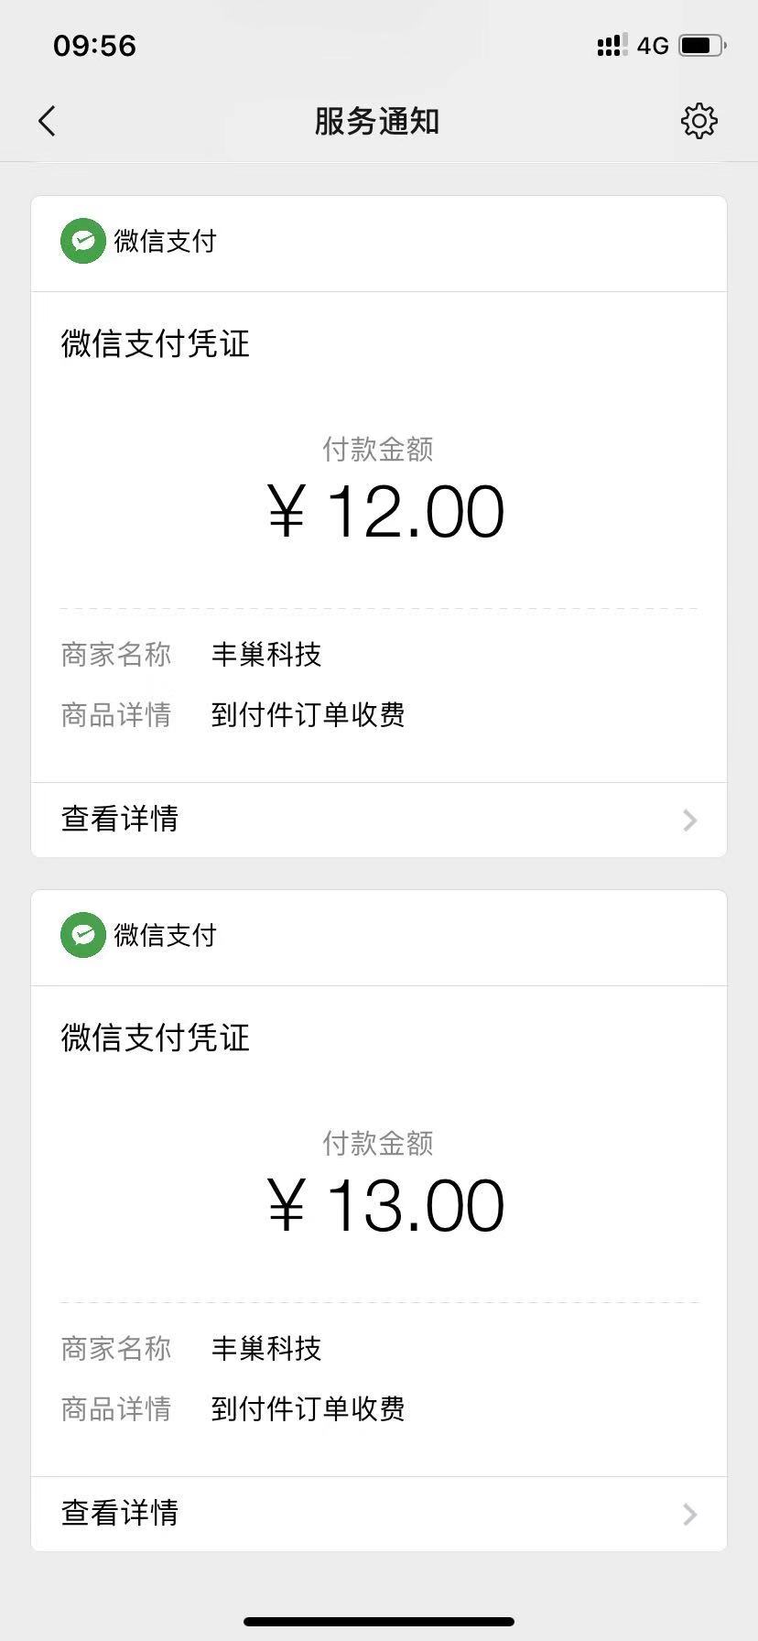Screen dimensions: 758x1641
Task: Tap the 服务通知 page title
Action: [x=377, y=121]
